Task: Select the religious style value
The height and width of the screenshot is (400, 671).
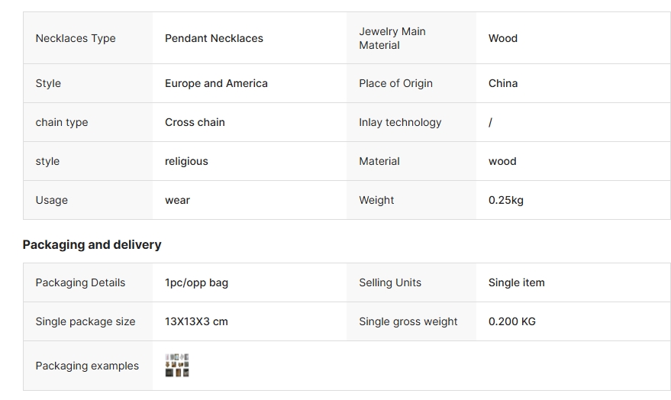Action: coord(186,161)
